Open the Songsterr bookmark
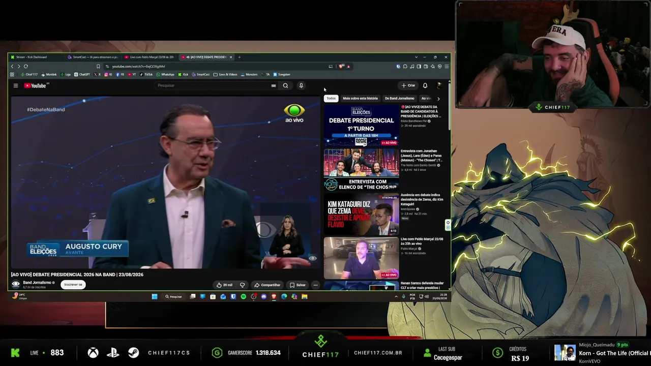Viewport: 651px width, 366px height. (282, 75)
